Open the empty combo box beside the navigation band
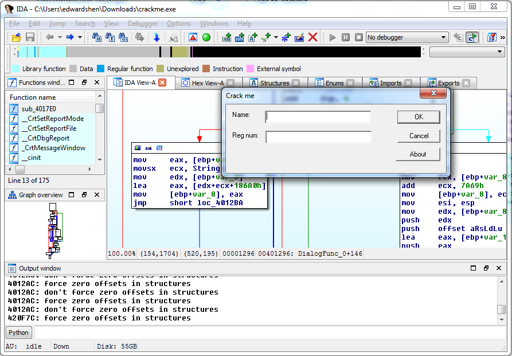The width and height of the screenshot is (512, 356). tap(466, 52)
